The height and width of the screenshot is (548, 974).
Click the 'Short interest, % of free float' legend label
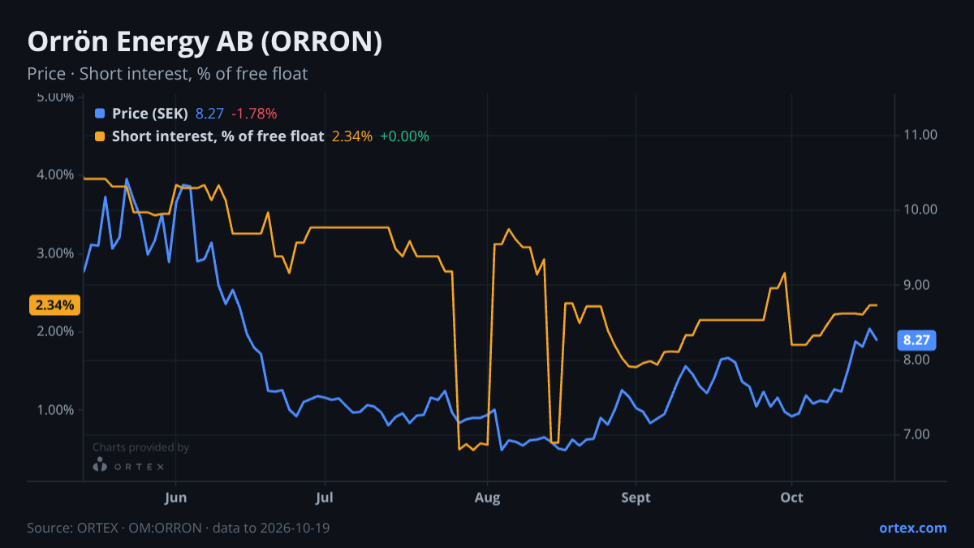click(218, 136)
